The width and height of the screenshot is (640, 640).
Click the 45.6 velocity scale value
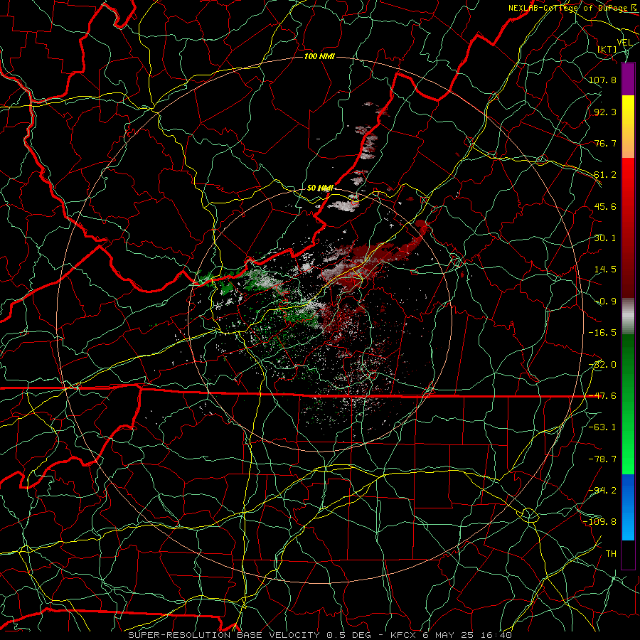pyautogui.click(x=605, y=206)
